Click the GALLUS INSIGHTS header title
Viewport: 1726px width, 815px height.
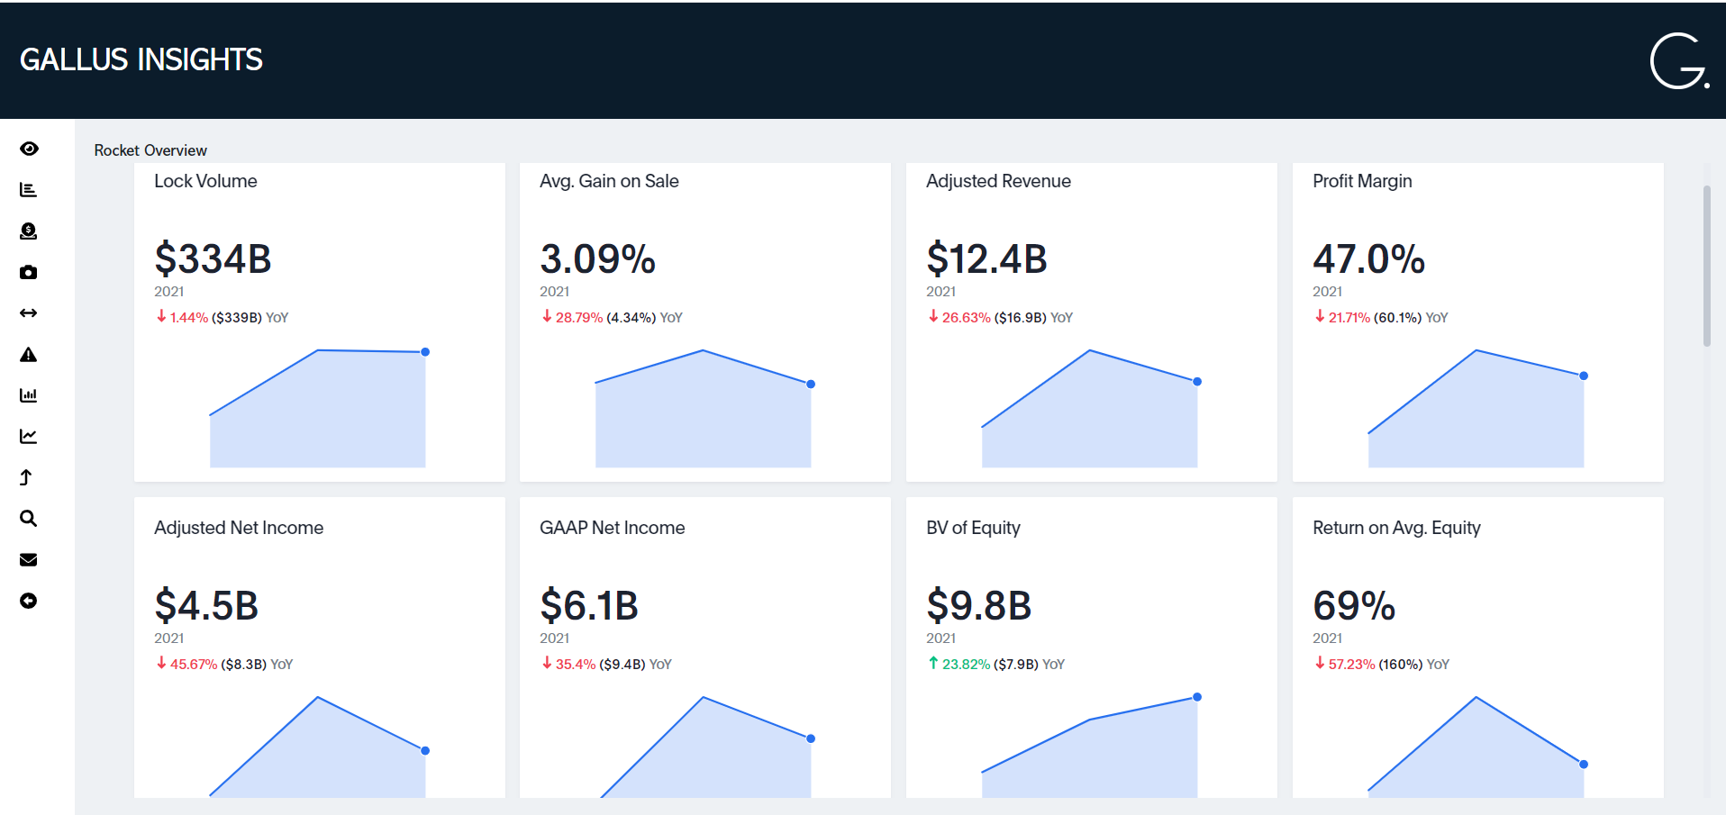point(141,59)
